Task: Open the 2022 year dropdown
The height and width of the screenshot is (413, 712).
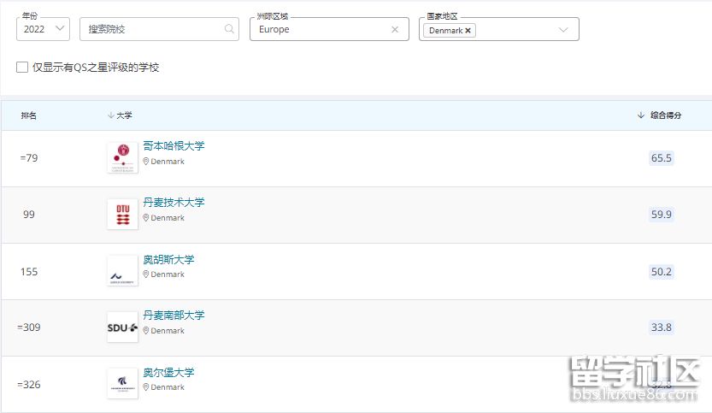Action: 43,29
